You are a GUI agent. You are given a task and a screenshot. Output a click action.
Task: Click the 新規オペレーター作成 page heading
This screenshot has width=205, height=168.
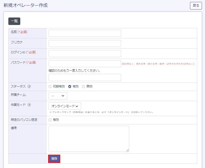26,5
